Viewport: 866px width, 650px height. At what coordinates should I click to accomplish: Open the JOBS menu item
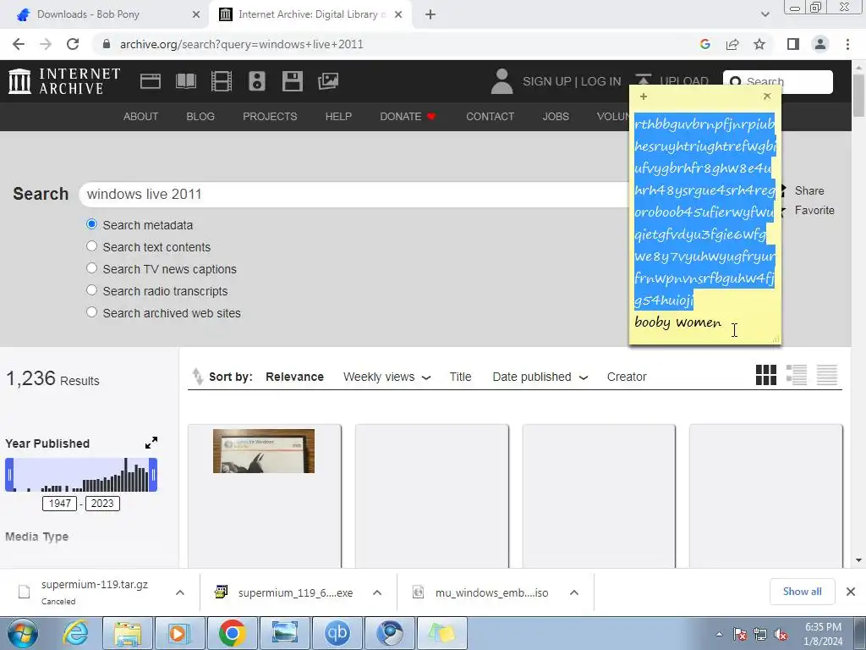click(x=556, y=117)
